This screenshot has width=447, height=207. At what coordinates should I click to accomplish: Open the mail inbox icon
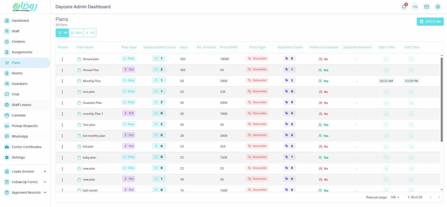pyautogui.click(x=427, y=7)
